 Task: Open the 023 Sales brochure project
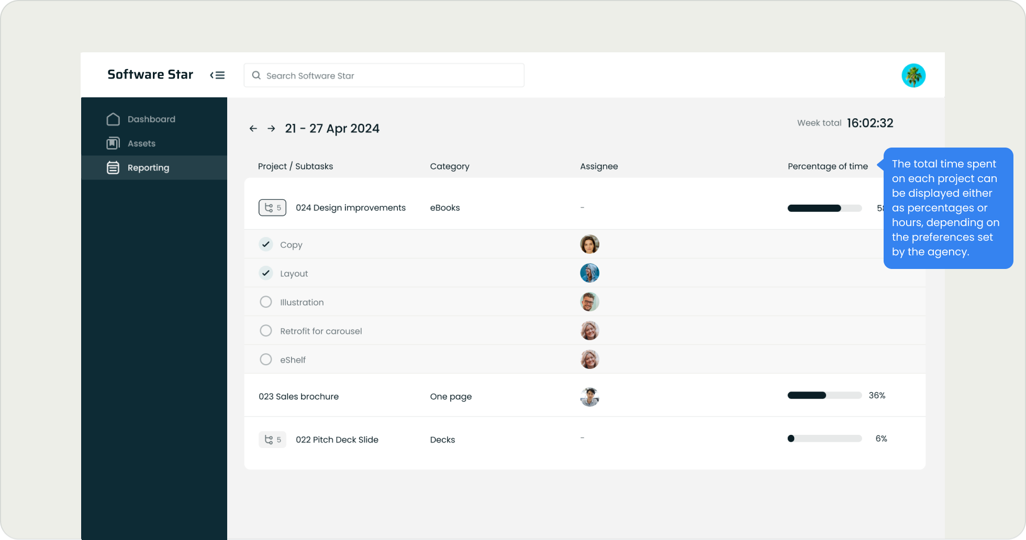tap(298, 397)
